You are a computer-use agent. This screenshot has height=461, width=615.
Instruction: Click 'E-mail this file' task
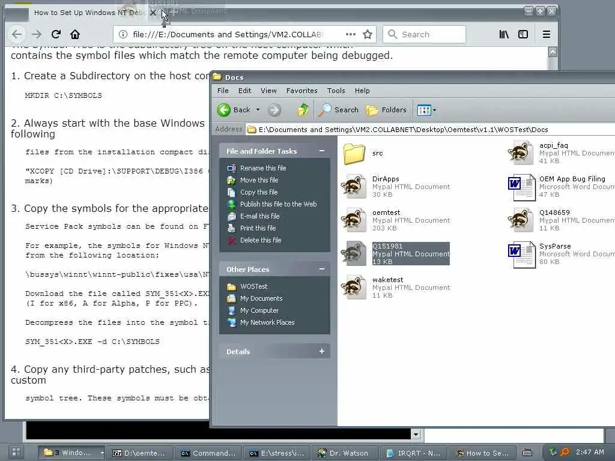[253, 216]
